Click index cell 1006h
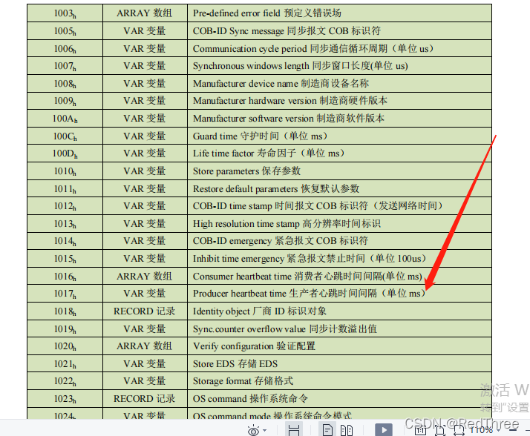The width and height of the screenshot is (530, 436). click(x=65, y=49)
